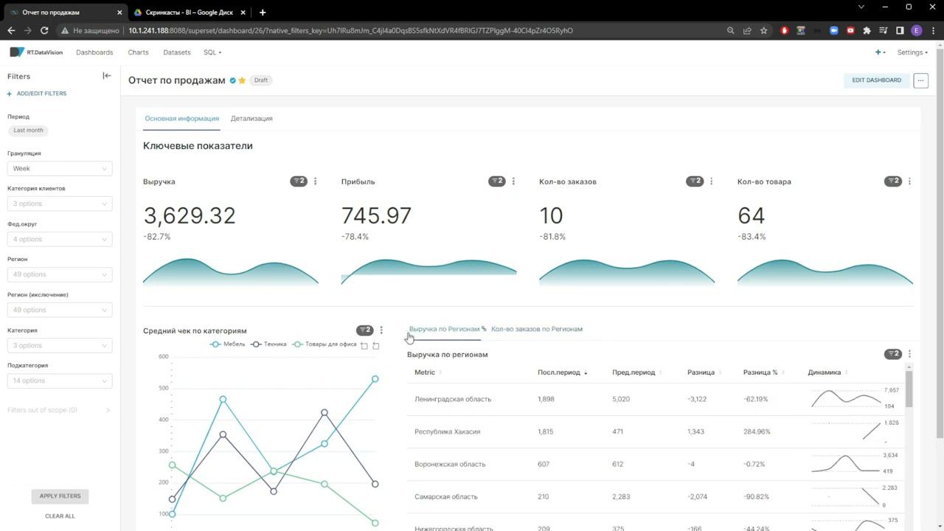Screen dimensions: 944x531
Task: Open the three-dot menu beside Edit Dashboard
Action: point(920,80)
